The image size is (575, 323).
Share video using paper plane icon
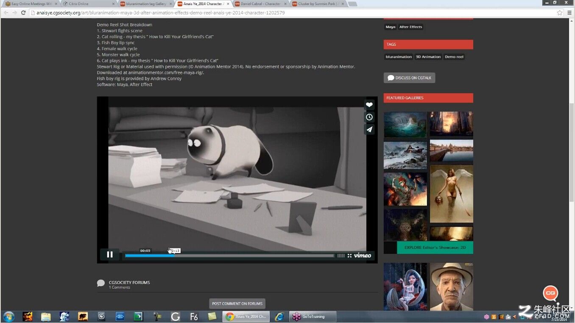[x=369, y=129]
